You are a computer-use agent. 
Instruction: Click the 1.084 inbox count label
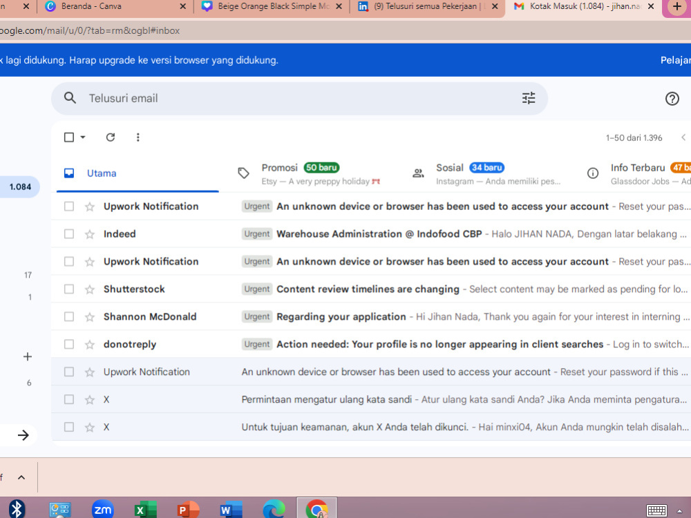[x=20, y=186]
